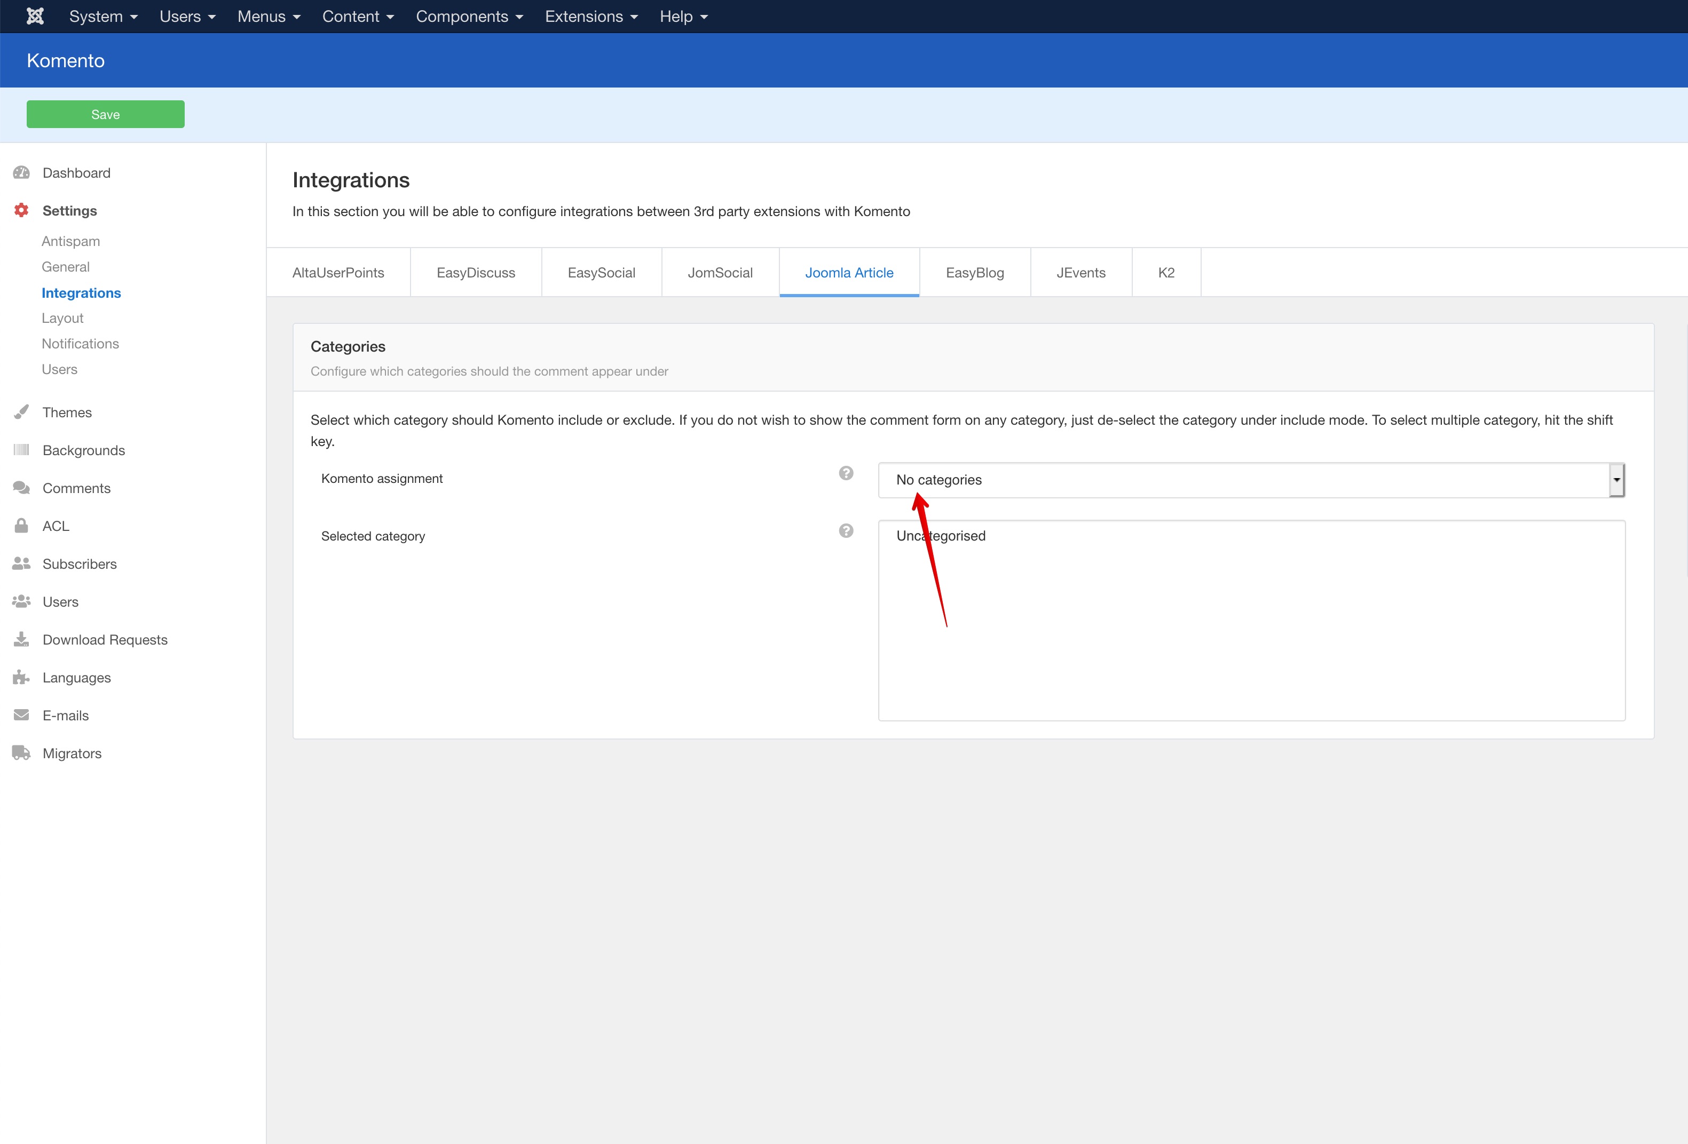Open the System menu
The width and height of the screenshot is (1688, 1144).
(103, 16)
